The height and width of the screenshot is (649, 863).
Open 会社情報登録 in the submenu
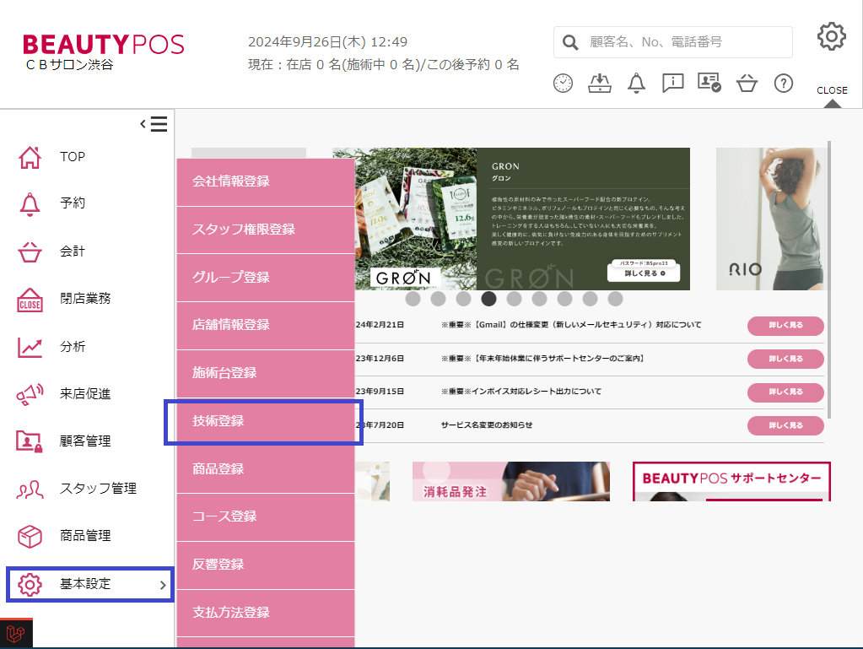click(264, 181)
